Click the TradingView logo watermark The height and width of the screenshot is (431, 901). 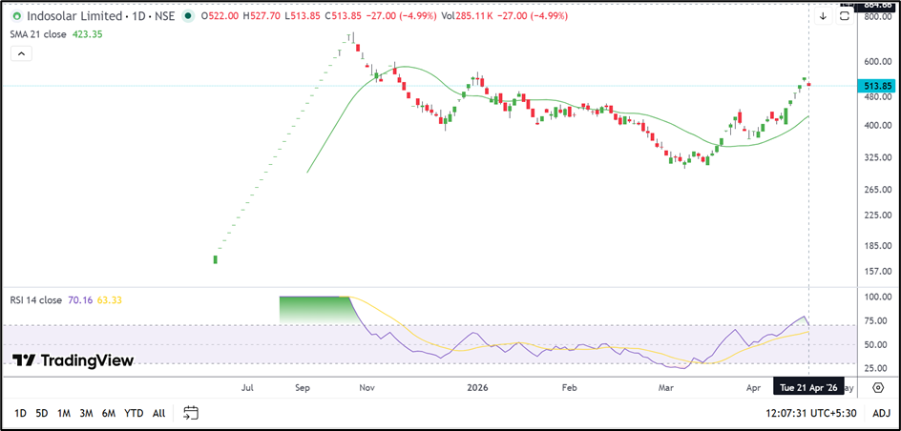coord(73,360)
